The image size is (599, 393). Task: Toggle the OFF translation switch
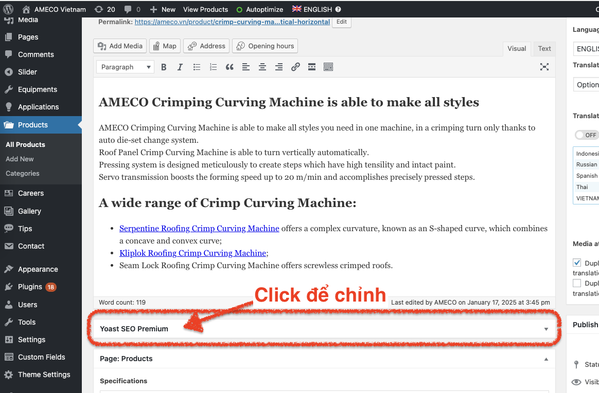coord(587,135)
